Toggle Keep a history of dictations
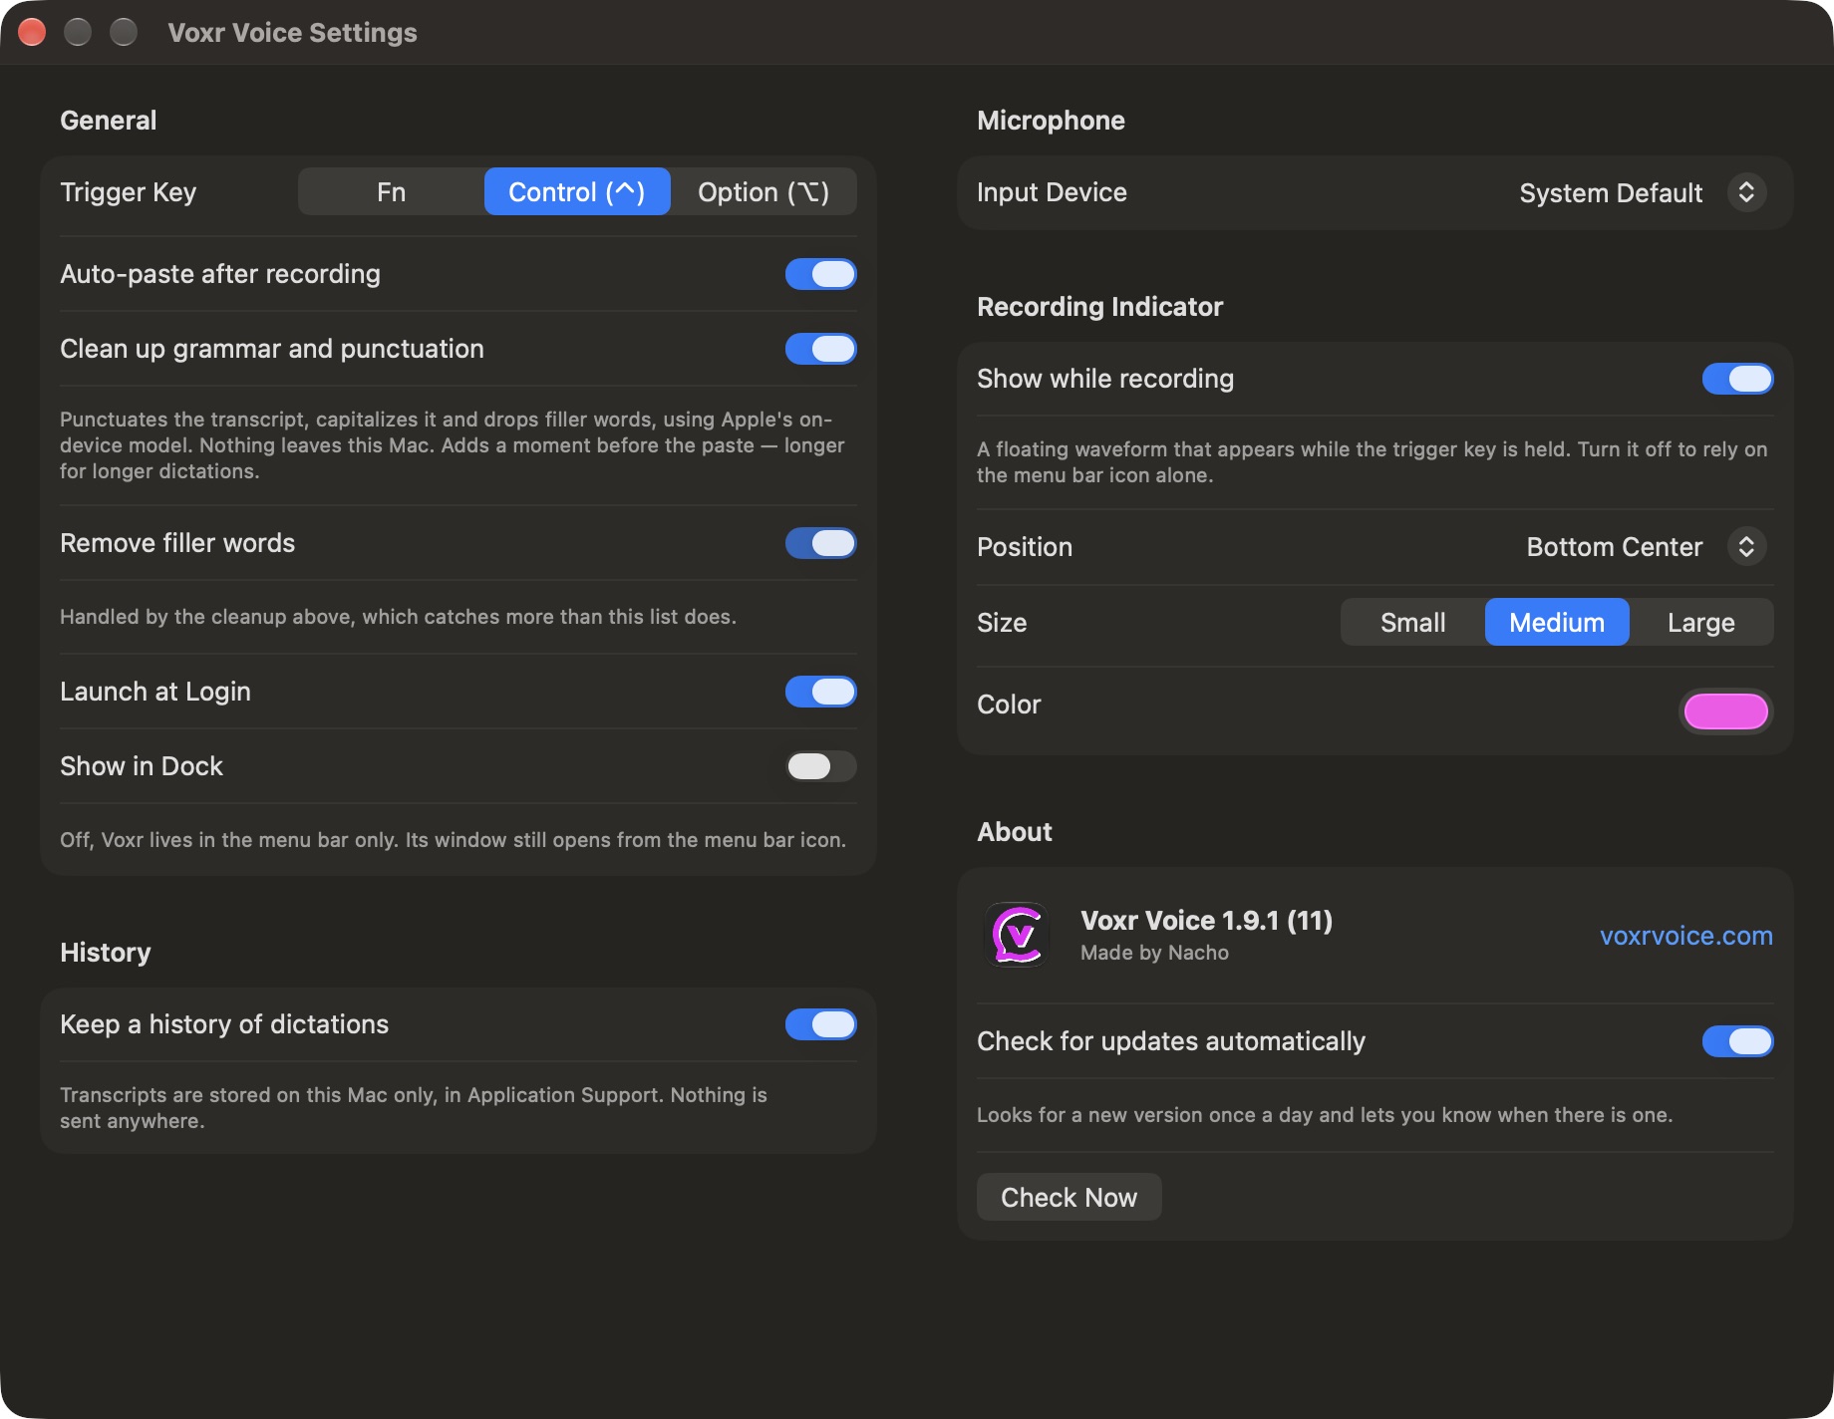The width and height of the screenshot is (1834, 1419). [820, 1024]
